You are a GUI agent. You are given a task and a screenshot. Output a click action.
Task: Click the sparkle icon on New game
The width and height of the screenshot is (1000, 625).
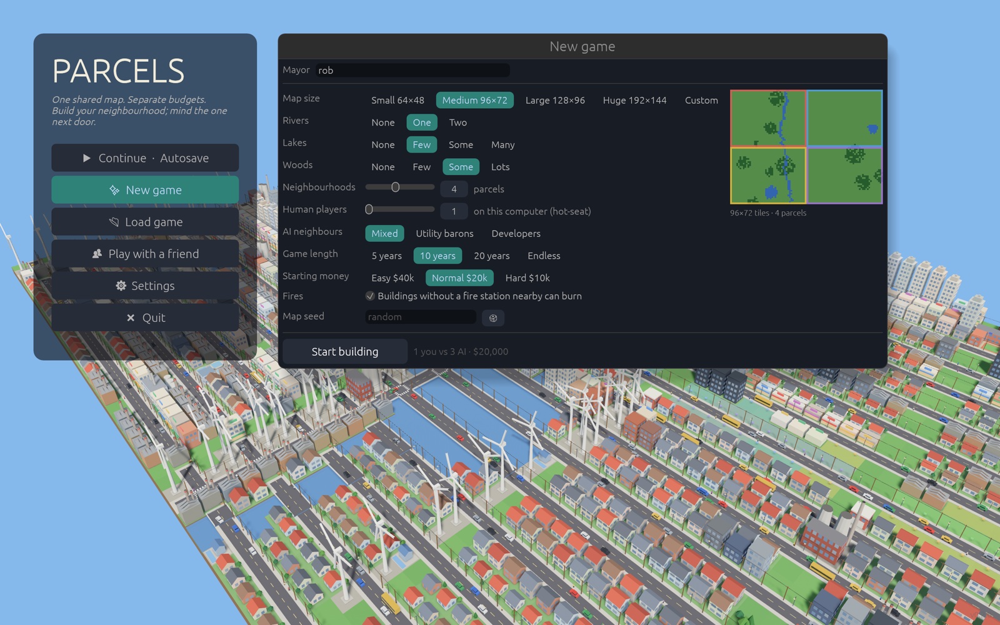pyautogui.click(x=114, y=190)
